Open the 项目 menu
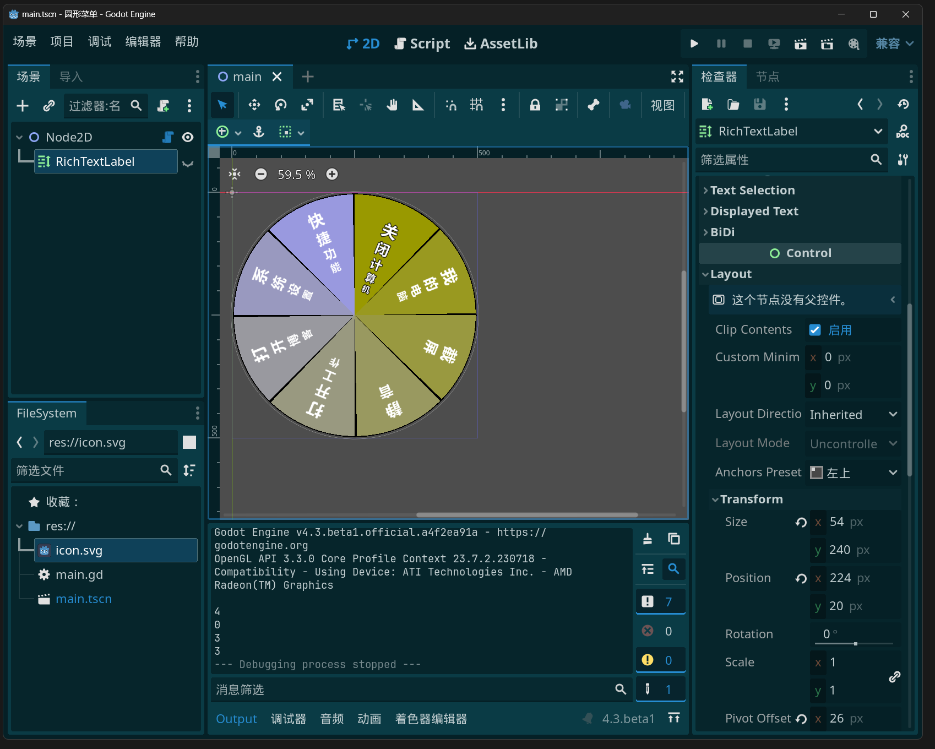Image resolution: width=935 pixels, height=749 pixels. coord(62,42)
